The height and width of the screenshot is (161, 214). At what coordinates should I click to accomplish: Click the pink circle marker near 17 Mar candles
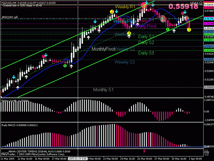pos(43,56)
